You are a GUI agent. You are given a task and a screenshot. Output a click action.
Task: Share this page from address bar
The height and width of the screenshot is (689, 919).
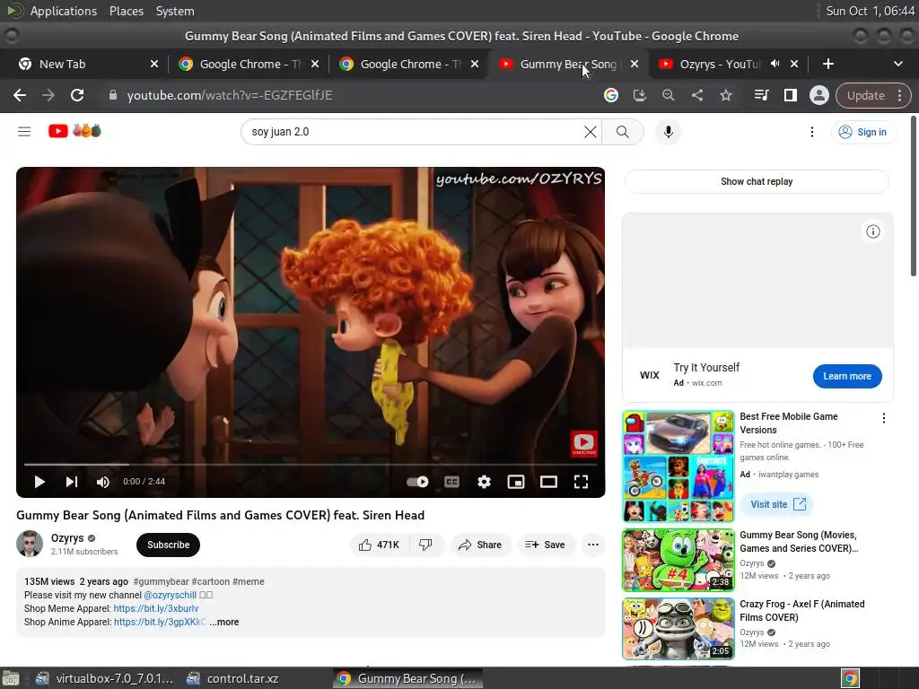click(696, 95)
